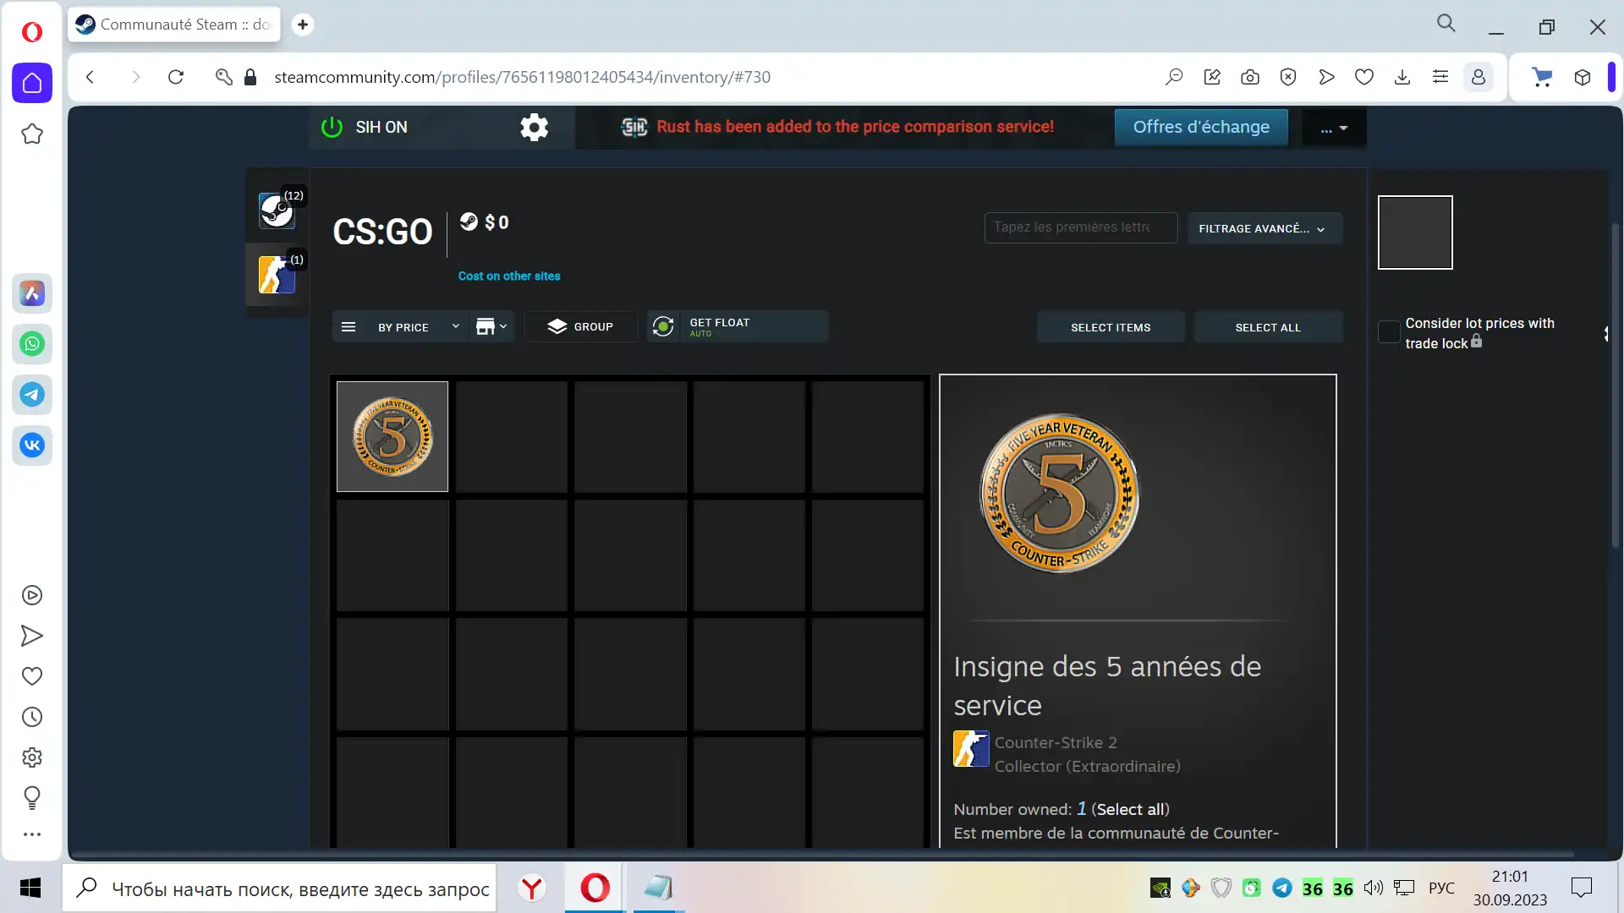Viewport: 1624px width, 913px height.
Task: Open ad blocker shield icon in address bar
Action: point(1288,77)
